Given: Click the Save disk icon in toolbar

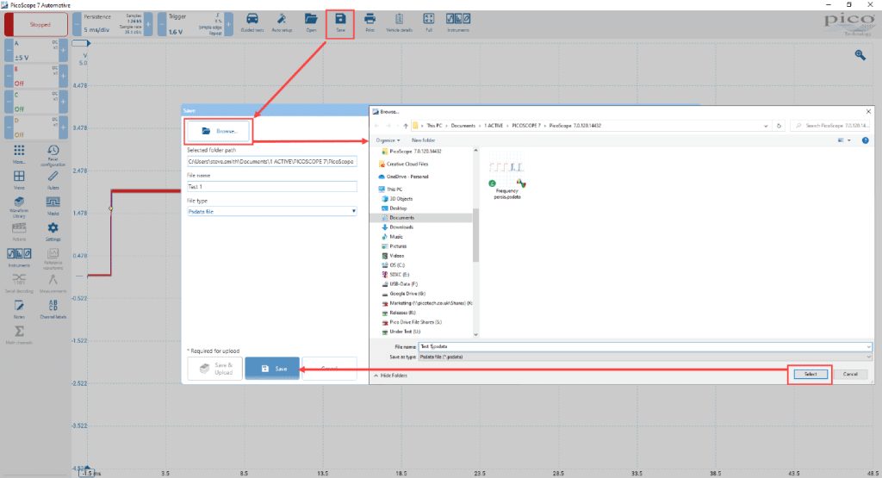Looking at the screenshot, I should click(340, 22).
